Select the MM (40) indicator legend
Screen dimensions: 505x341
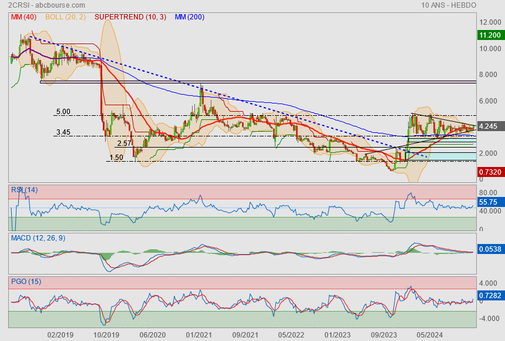tap(24, 17)
